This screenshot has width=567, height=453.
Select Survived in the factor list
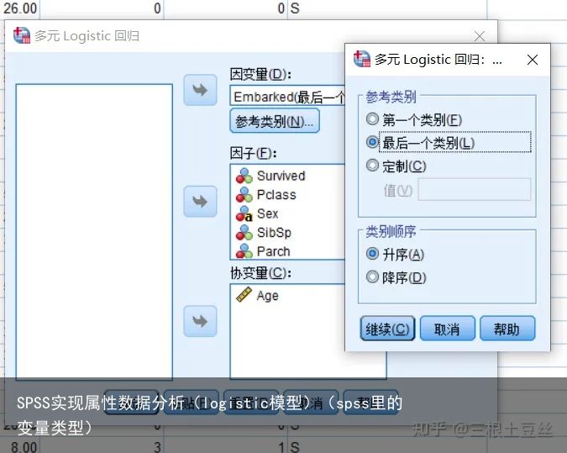[281, 176]
